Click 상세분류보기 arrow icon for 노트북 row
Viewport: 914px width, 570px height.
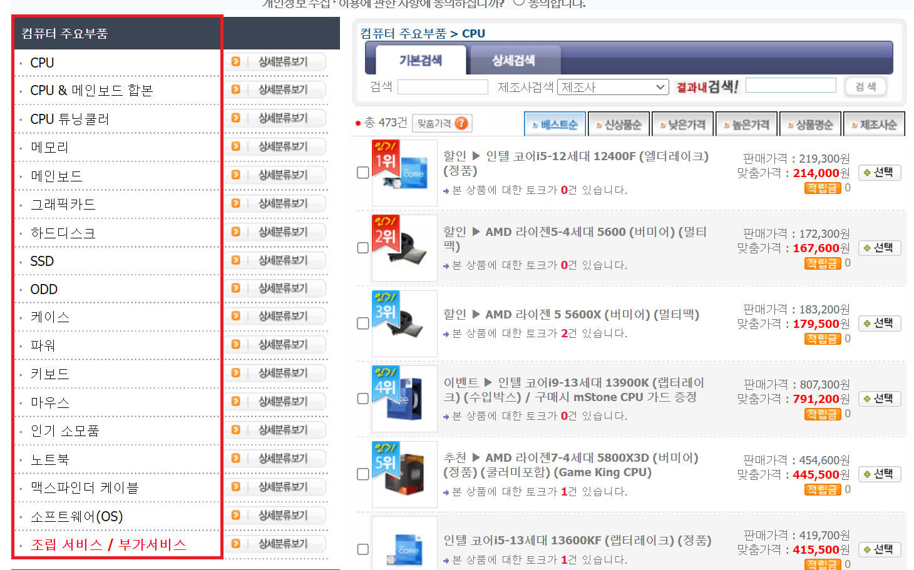tap(236, 458)
